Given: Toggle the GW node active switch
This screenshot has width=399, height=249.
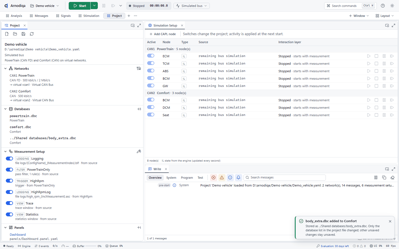Looking at the screenshot, I should 151,86.
